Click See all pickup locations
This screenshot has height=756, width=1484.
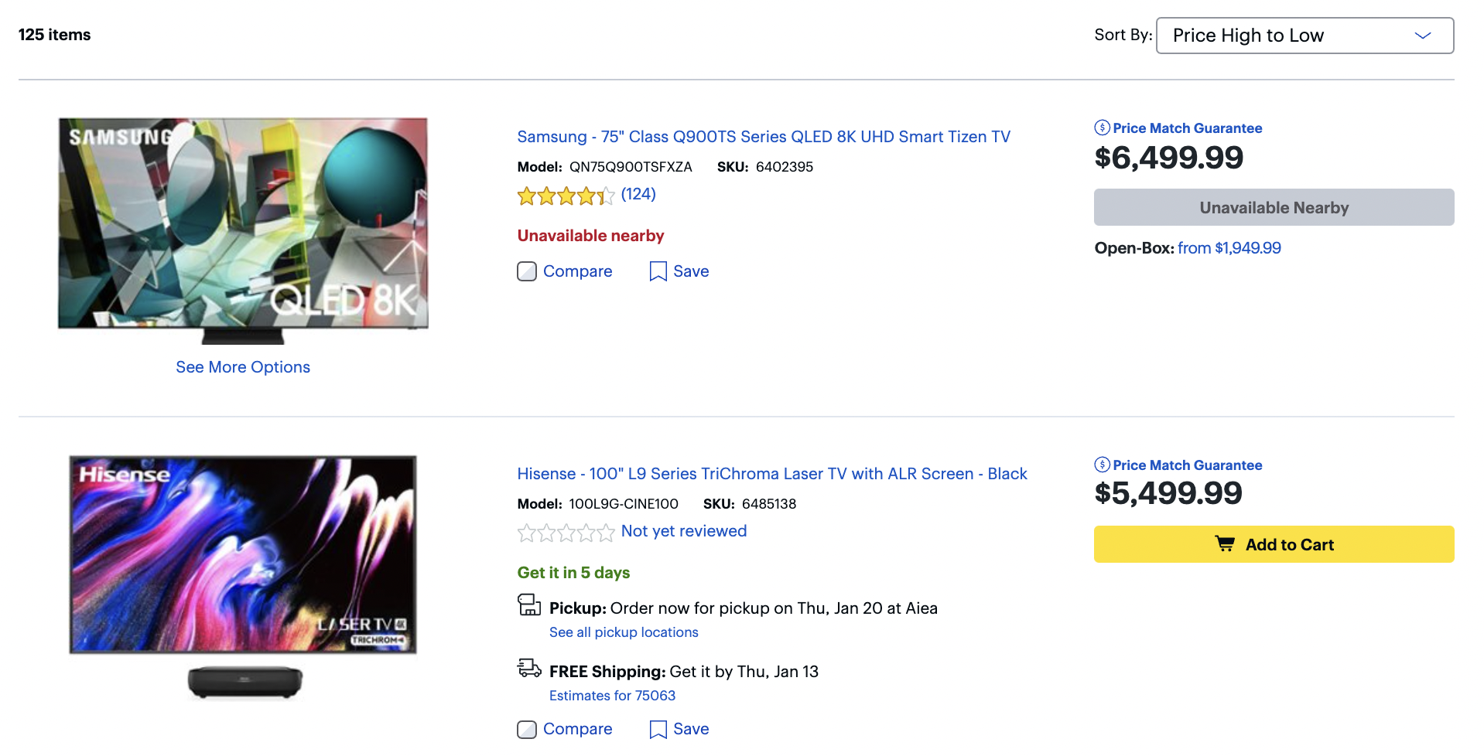click(624, 632)
